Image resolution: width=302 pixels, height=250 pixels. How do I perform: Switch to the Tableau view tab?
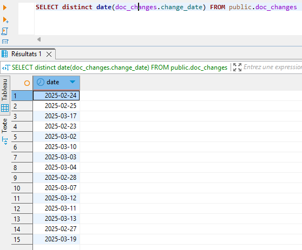coord(5,96)
